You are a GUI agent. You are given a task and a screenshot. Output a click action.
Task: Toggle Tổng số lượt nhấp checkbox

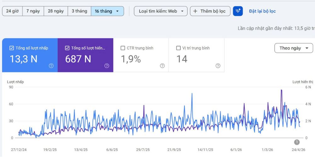(x=12, y=48)
